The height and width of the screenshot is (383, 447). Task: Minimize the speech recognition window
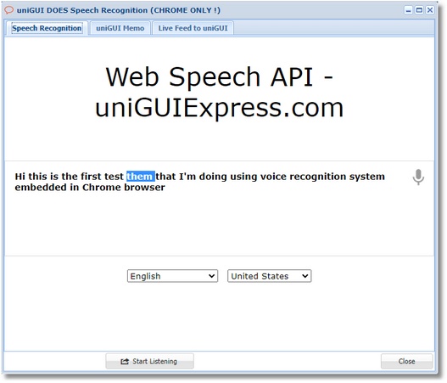click(409, 10)
